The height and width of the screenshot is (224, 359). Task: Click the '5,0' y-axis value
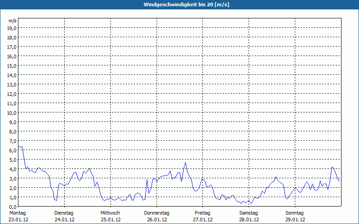coord(13,160)
